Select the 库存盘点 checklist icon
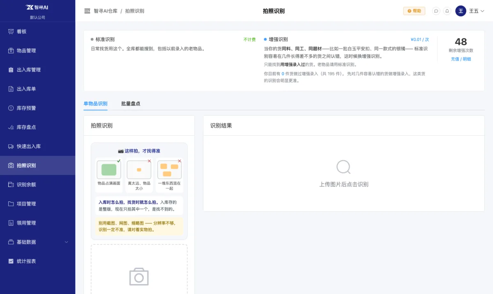The image size is (493, 294). click(x=11, y=127)
